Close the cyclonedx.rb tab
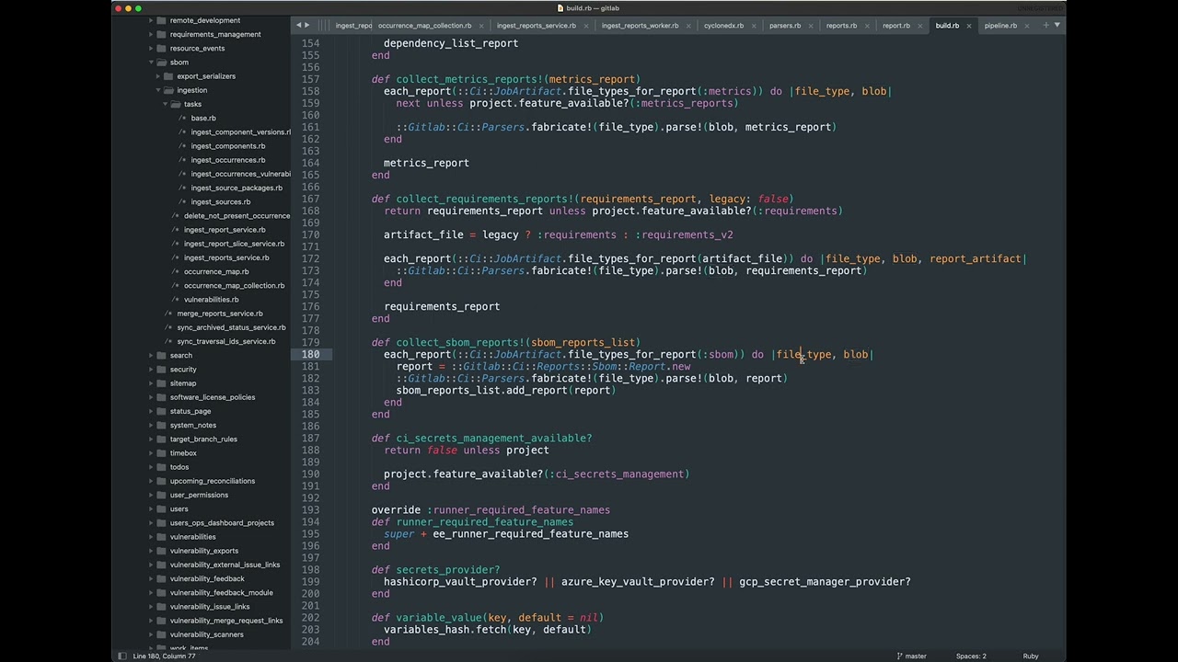 pyautogui.click(x=753, y=26)
